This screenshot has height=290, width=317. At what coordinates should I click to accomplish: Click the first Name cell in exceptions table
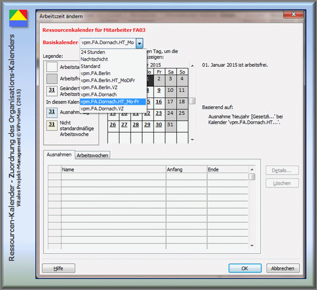coord(113,177)
